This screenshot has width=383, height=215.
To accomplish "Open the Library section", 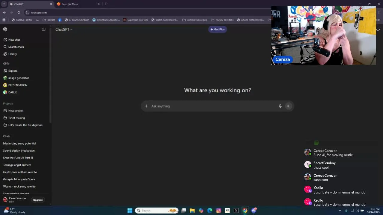I will point(10,54).
